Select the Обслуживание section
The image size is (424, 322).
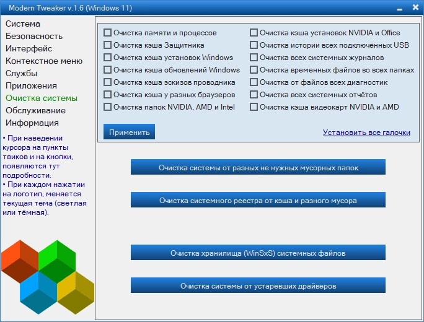(x=36, y=110)
